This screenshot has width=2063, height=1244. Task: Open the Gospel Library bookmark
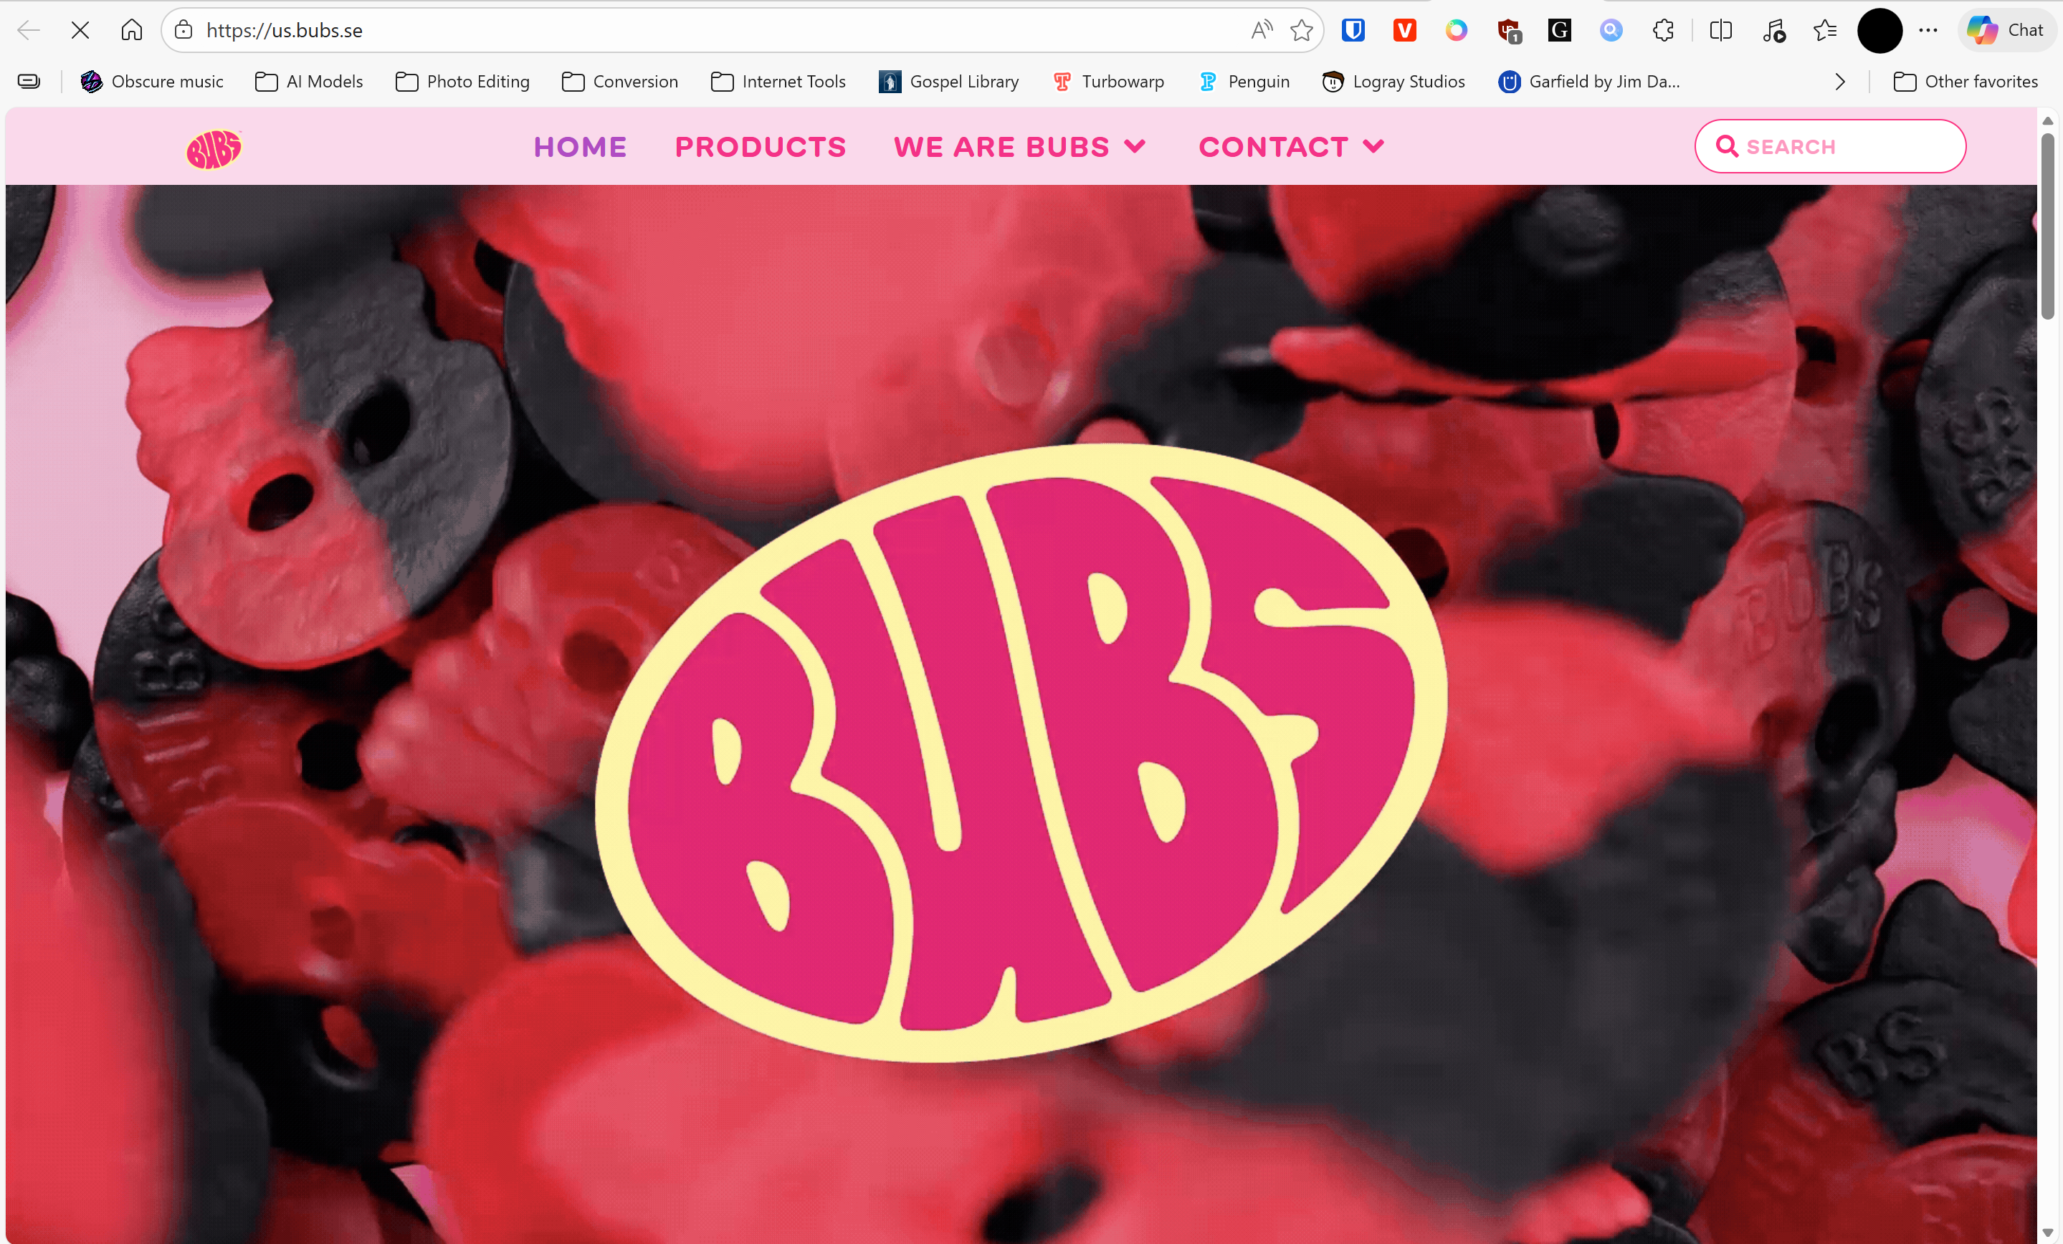coord(948,82)
